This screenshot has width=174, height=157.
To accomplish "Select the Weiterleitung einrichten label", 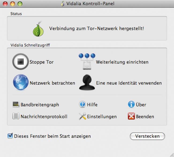I will click(122, 62).
